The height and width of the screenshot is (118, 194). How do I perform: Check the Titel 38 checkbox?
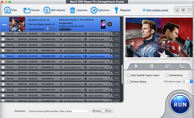(x=3, y=34)
